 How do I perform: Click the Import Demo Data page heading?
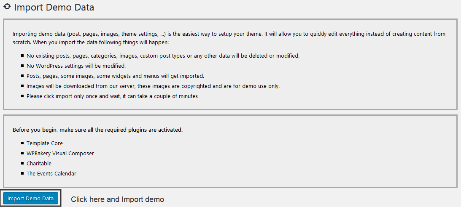point(54,8)
